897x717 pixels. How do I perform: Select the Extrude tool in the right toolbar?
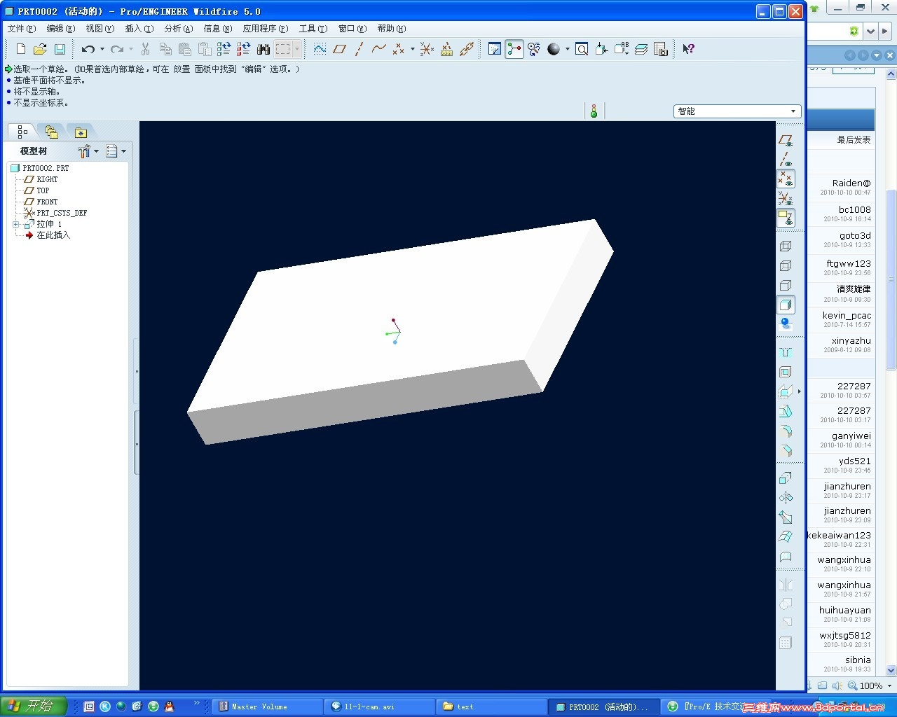[786, 478]
